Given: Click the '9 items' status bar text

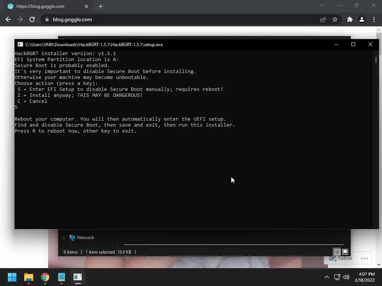Looking at the screenshot, I should tap(71, 252).
